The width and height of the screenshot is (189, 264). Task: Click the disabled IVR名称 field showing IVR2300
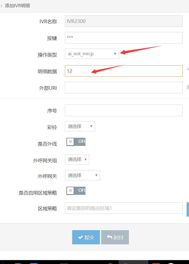point(123,21)
